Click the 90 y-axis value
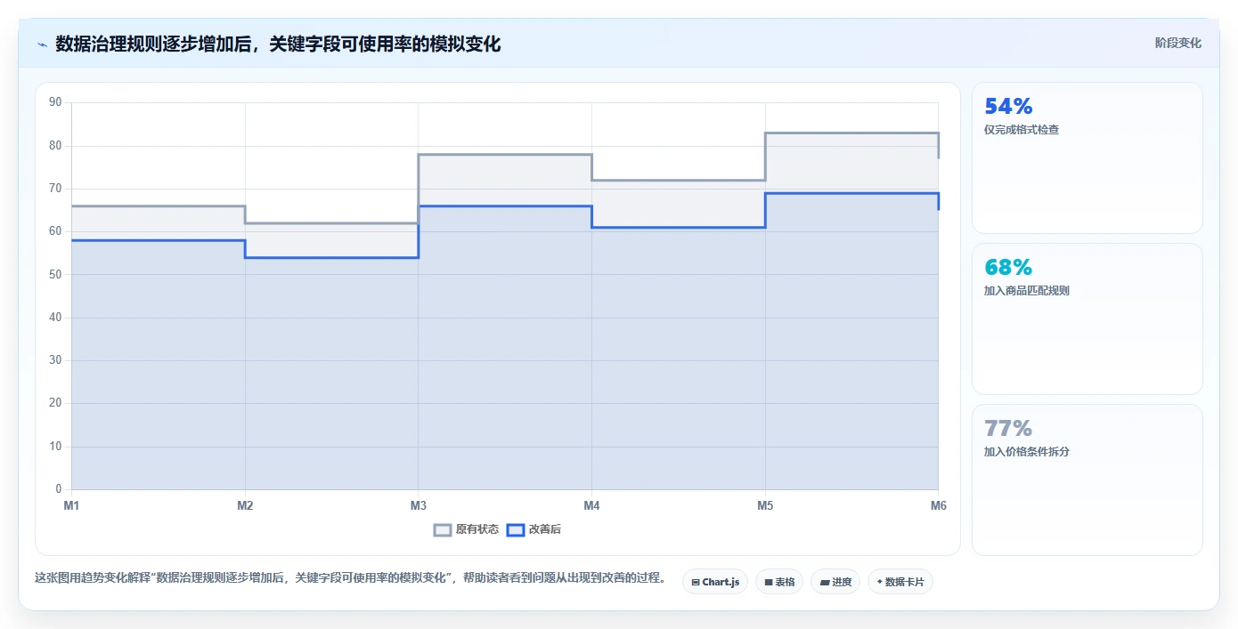 [x=56, y=102]
